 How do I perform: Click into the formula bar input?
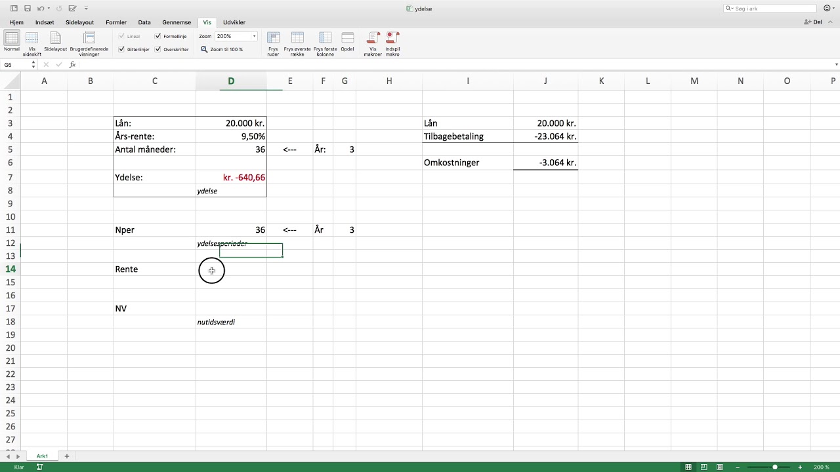pos(455,65)
